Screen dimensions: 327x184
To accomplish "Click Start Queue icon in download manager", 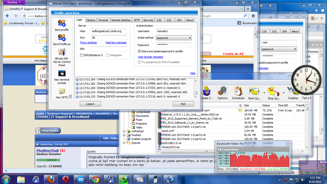I will click(254, 91).
